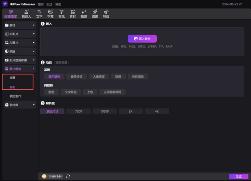Open the 濾鏡 filters tool icon

tap(95, 12)
